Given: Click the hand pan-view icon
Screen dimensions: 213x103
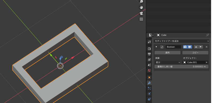Looking at the screenshot, I should click(141, 7).
